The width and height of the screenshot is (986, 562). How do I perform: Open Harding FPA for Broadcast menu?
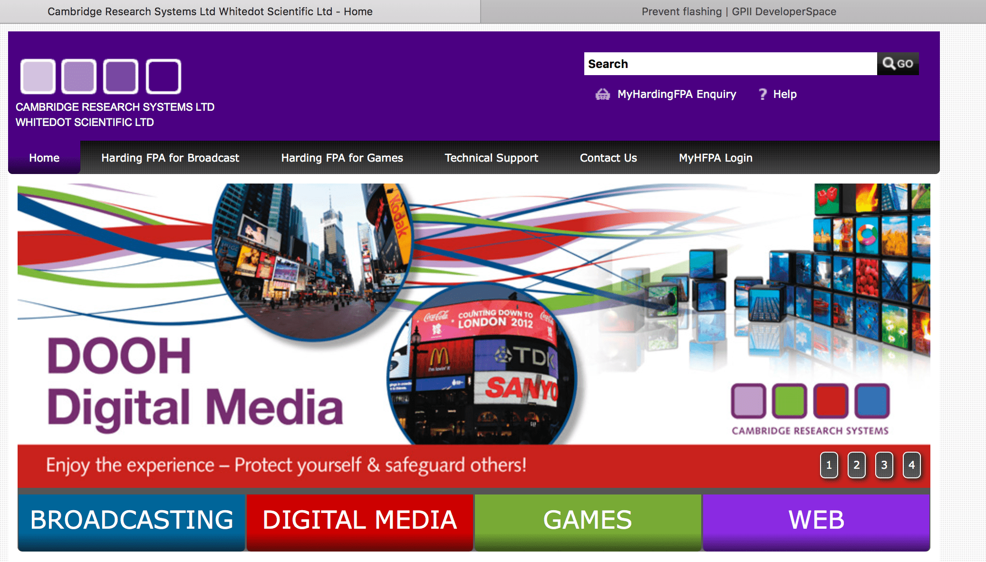[x=170, y=158]
